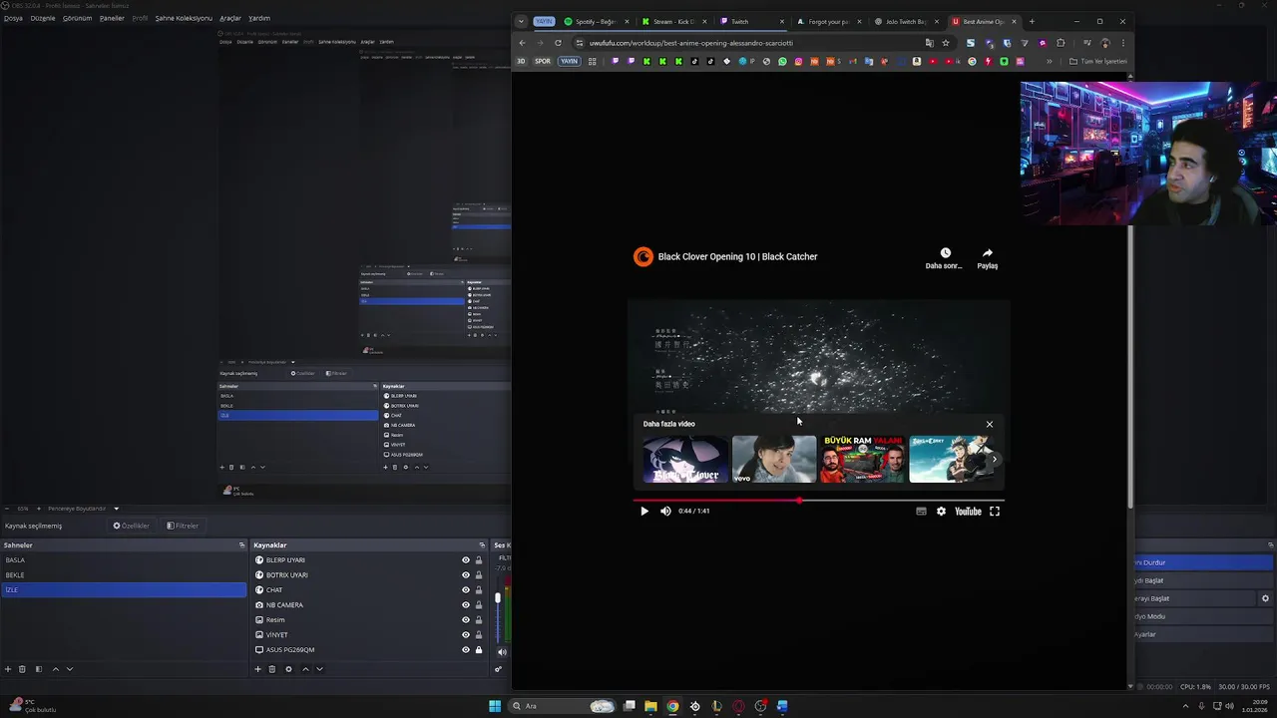Toggle visibility of VİNYET source
The width and height of the screenshot is (1277, 718).
click(465, 635)
